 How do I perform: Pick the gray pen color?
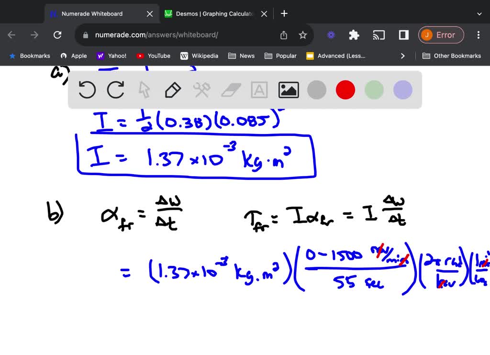coord(317,90)
